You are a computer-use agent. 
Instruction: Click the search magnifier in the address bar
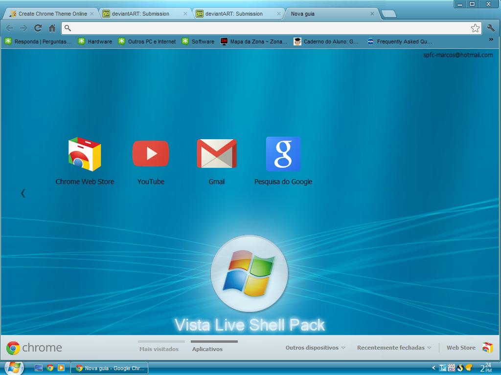[x=68, y=28]
